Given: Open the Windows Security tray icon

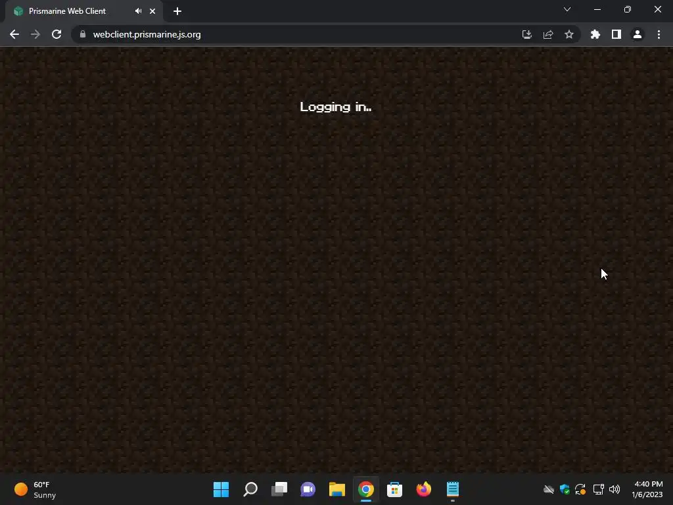Looking at the screenshot, I should click(565, 489).
